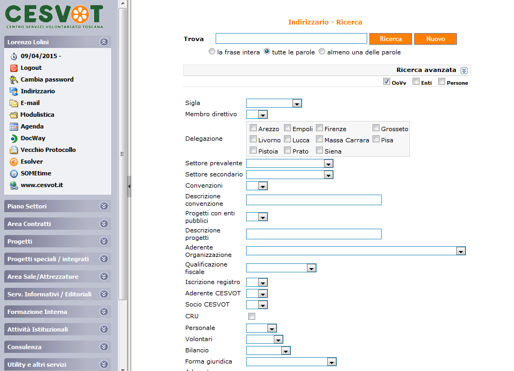Tick the Pisa delegation checkbox
Image resolution: width=514 pixels, height=371 pixels.
click(x=376, y=139)
